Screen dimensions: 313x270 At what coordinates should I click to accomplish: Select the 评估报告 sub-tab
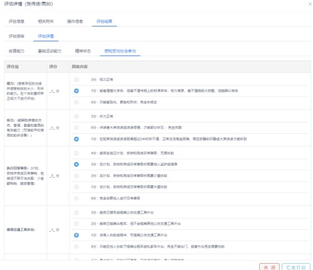point(16,36)
